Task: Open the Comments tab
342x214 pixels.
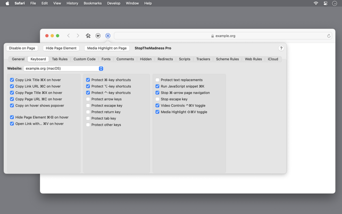Action: point(125,59)
